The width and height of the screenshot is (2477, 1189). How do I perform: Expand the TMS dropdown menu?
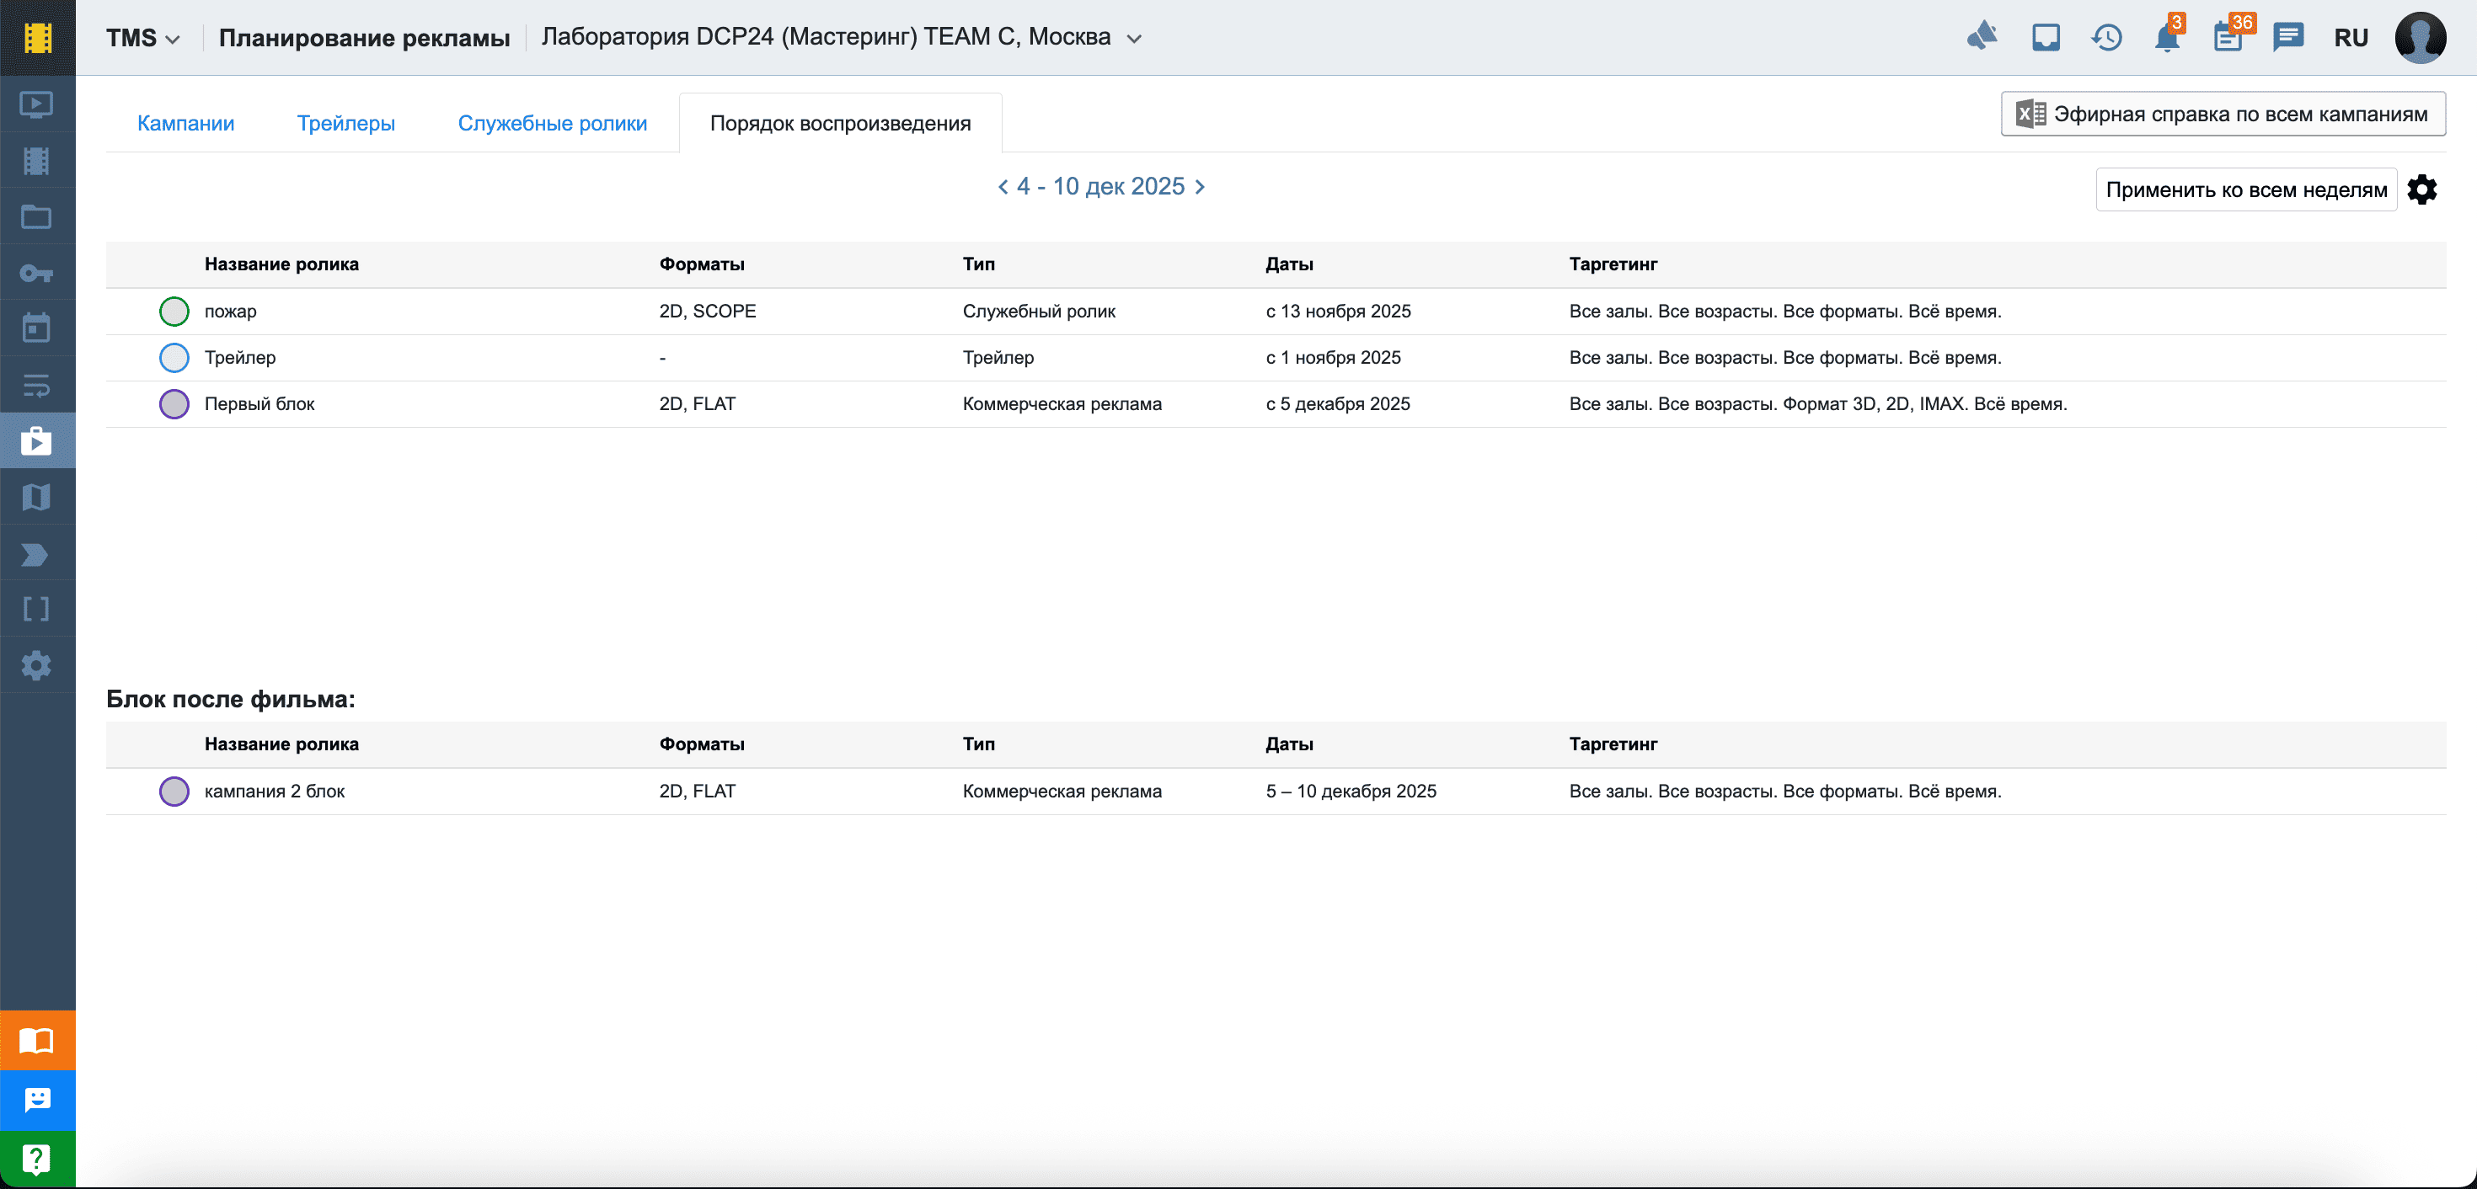click(142, 39)
